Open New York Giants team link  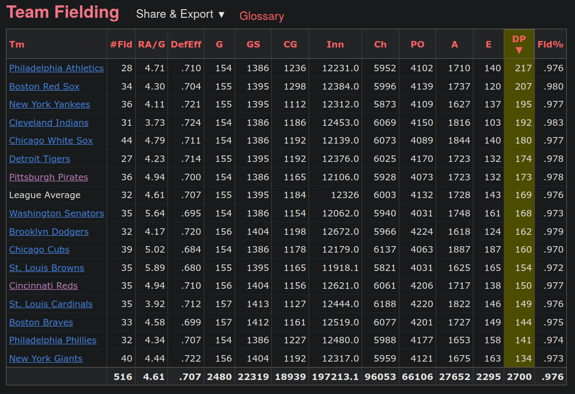(x=46, y=358)
